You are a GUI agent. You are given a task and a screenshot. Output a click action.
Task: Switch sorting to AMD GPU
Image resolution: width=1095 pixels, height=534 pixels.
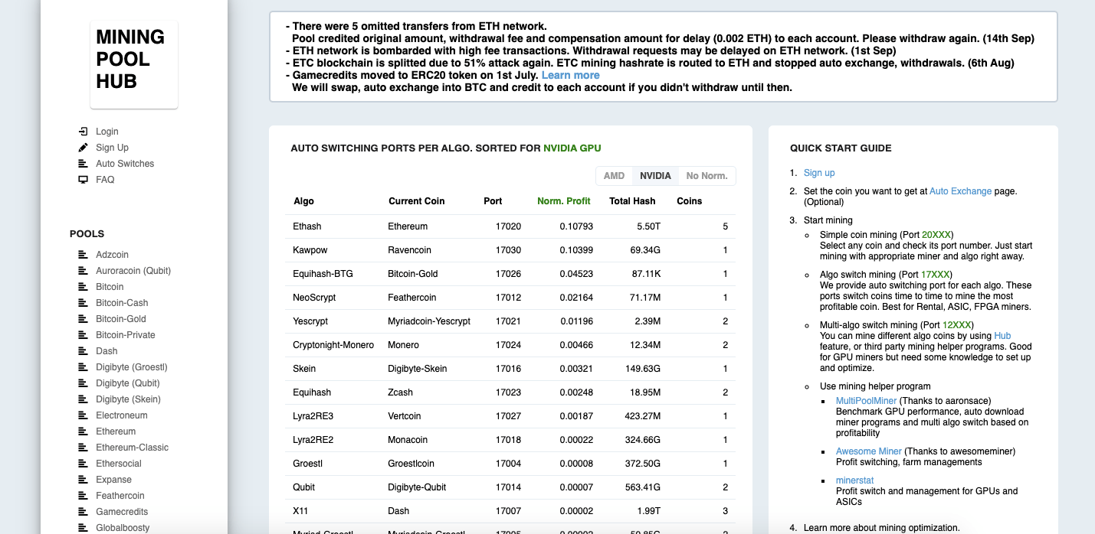point(614,176)
